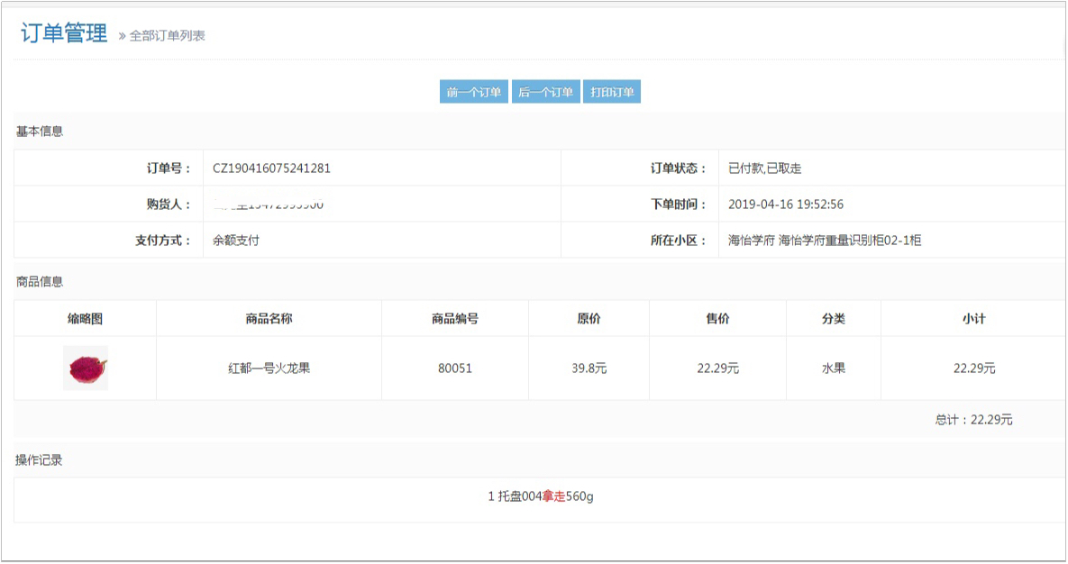Click product code 80051
The height and width of the screenshot is (564, 1068).
click(x=454, y=368)
